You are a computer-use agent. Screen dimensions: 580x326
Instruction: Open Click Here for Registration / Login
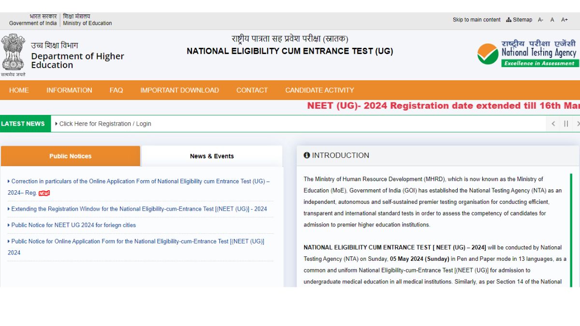tap(104, 124)
